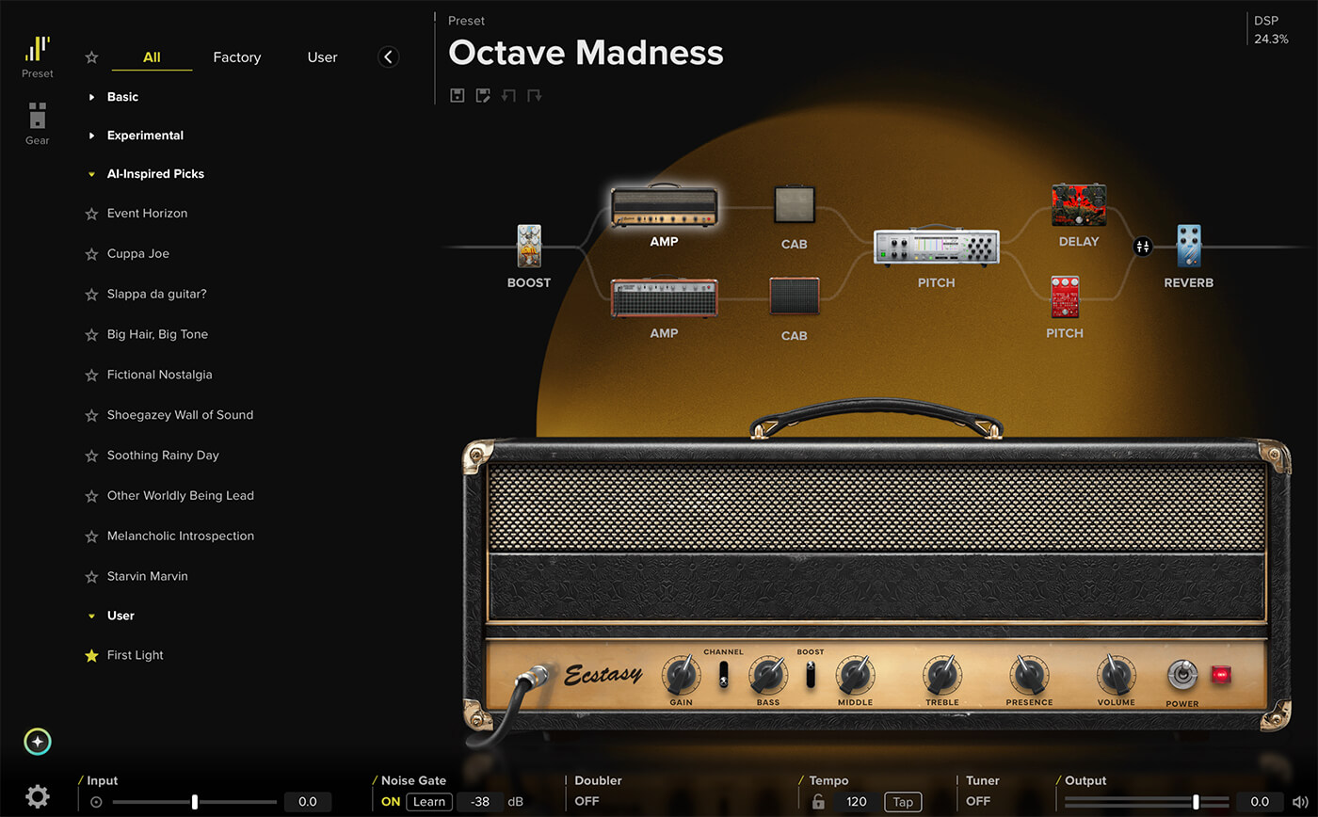Click the BASS knob on the amp
The image size is (1318, 817).
tap(768, 675)
